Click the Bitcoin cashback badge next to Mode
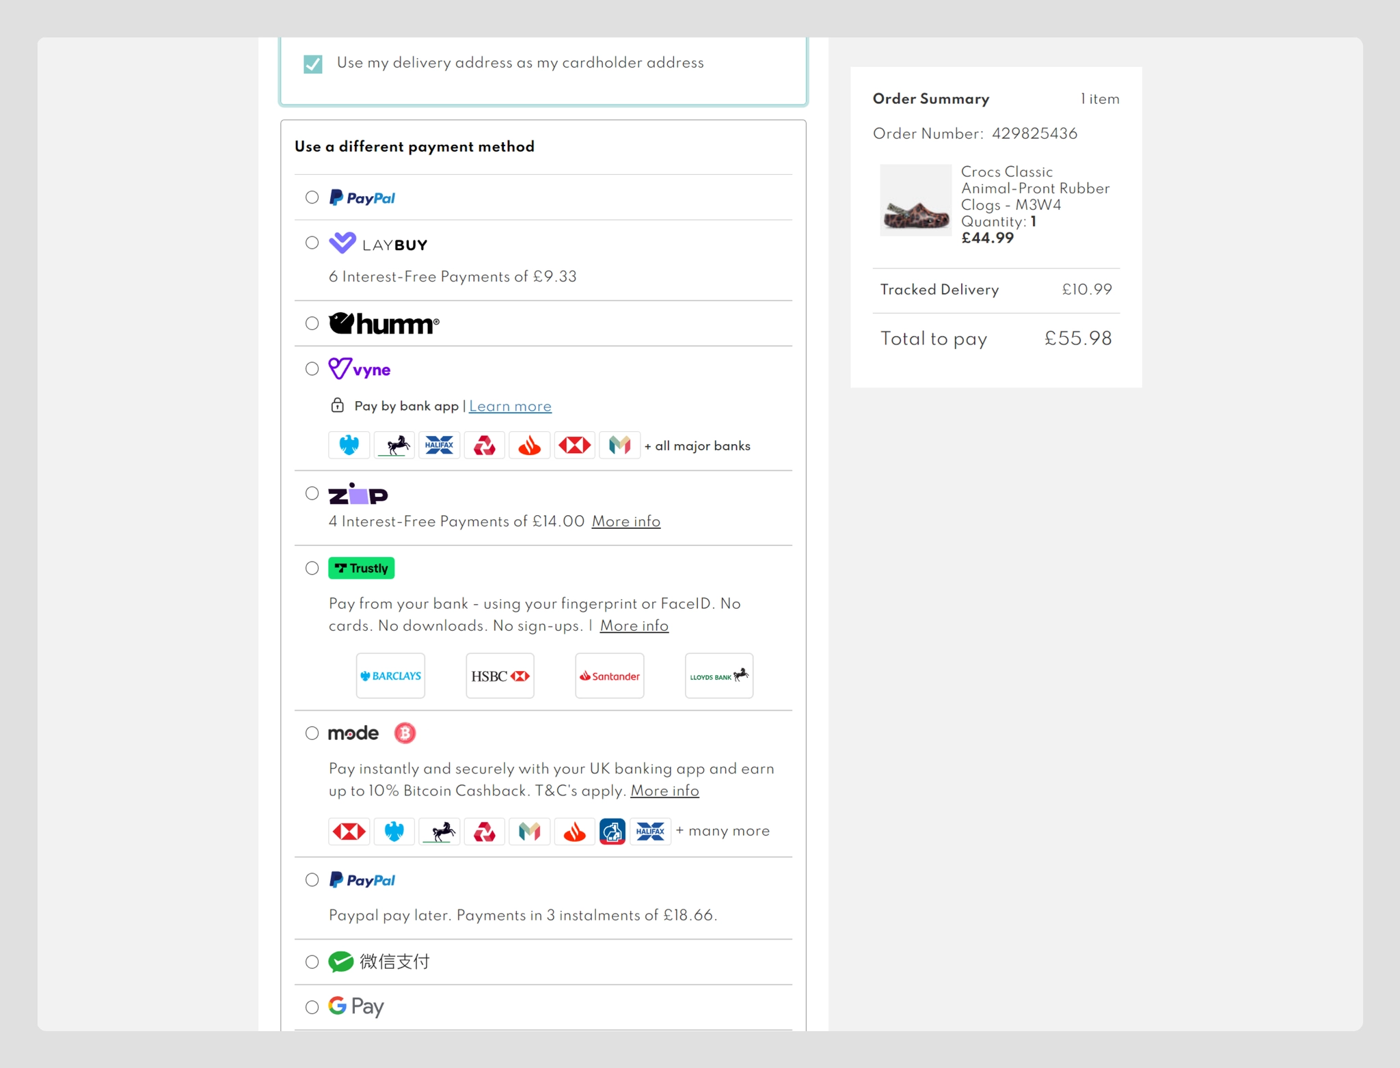Image resolution: width=1400 pixels, height=1068 pixels. tap(405, 732)
